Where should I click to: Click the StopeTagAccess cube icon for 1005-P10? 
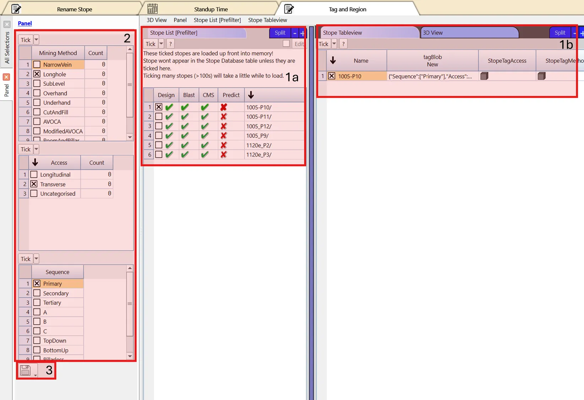point(484,76)
